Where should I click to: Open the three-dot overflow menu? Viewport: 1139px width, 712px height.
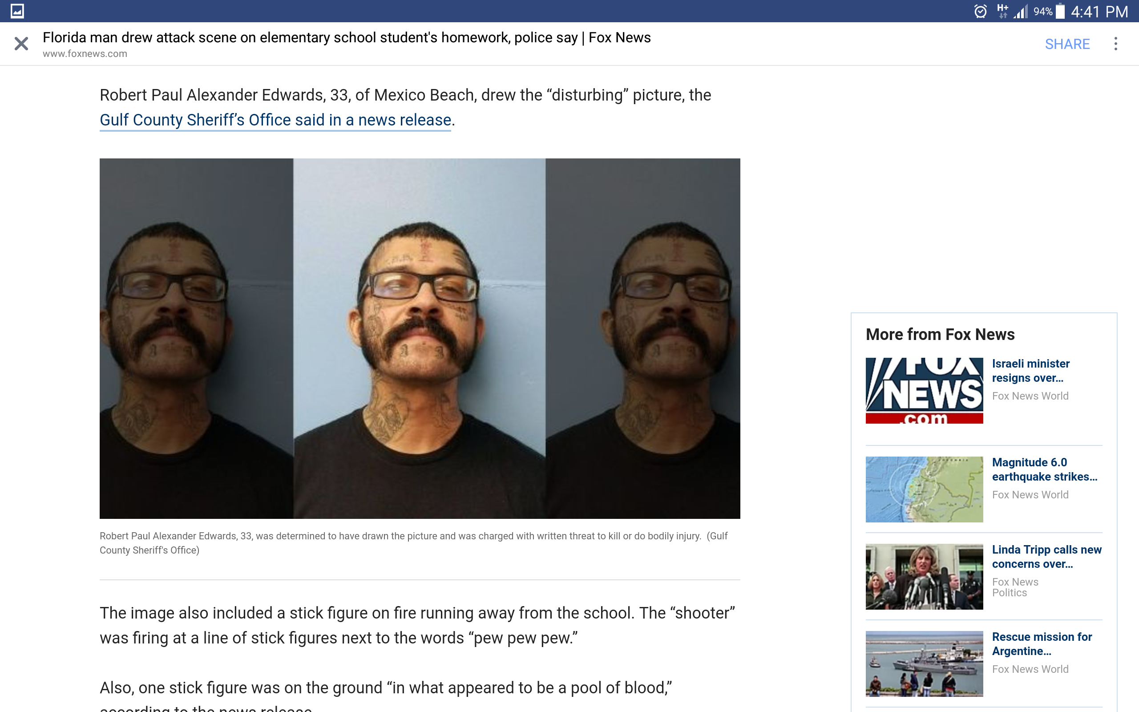pos(1115,44)
